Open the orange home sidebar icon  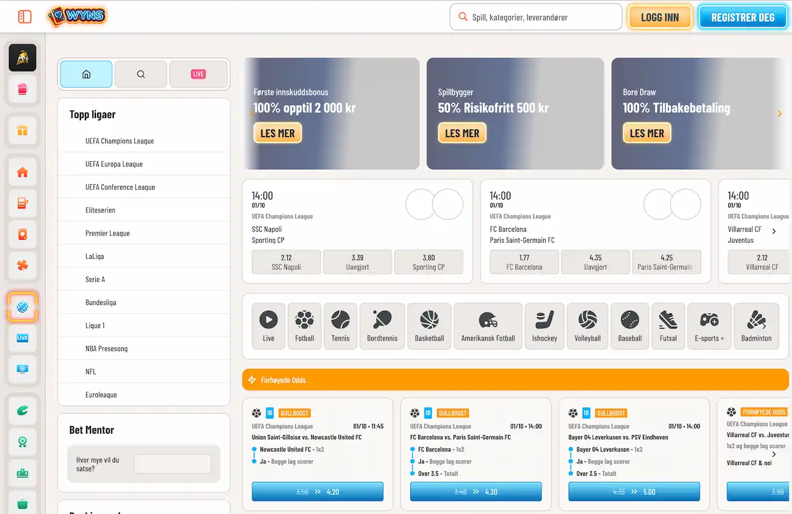point(23,172)
